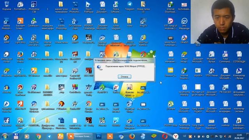Select the Yandex shortcut on the desktop
The height and width of the screenshot is (140, 249).
(116, 89)
